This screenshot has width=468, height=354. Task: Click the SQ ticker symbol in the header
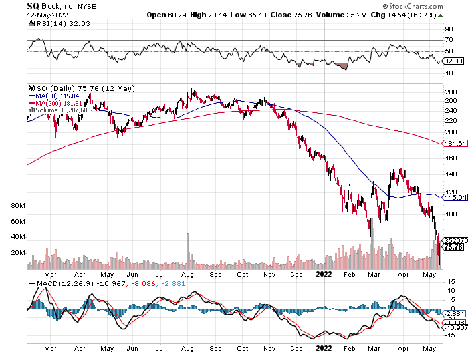pos(33,6)
